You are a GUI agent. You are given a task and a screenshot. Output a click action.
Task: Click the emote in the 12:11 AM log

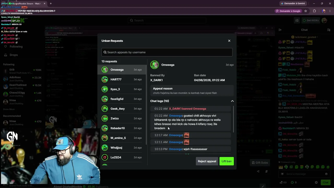pos(186,142)
